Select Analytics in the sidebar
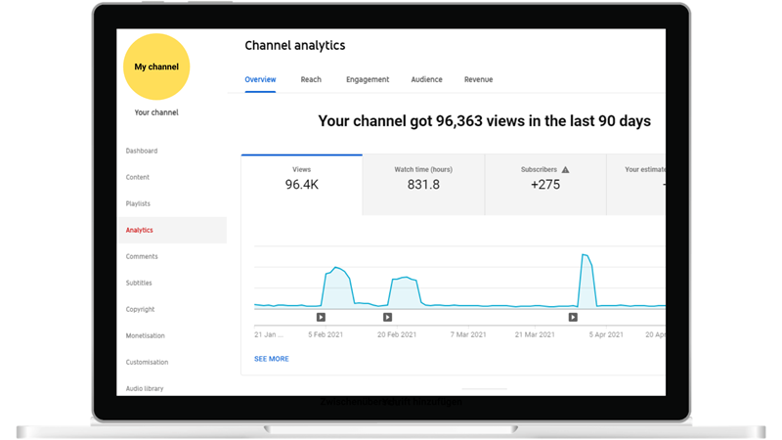The height and width of the screenshot is (440, 782). click(x=172, y=230)
